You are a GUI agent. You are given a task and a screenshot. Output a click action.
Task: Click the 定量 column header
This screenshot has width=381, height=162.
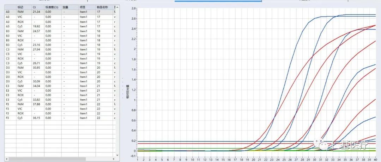[x=65, y=7]
